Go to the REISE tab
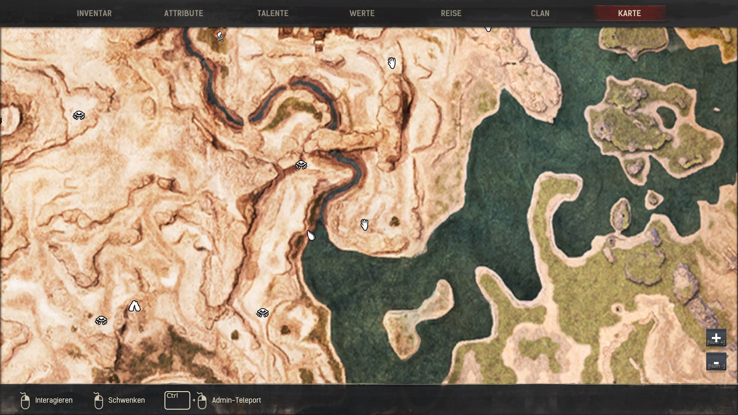 tap(451, 13)
